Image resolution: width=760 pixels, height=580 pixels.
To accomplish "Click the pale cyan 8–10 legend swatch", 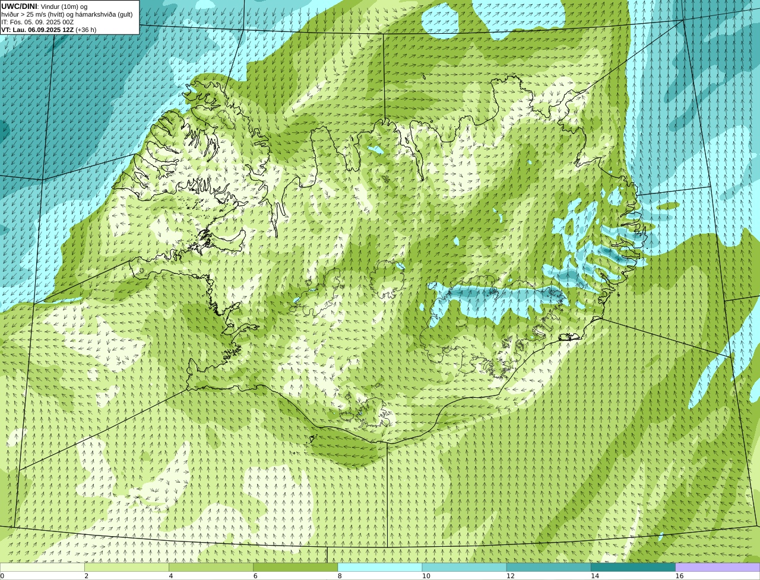I will (x=380, y=567).
